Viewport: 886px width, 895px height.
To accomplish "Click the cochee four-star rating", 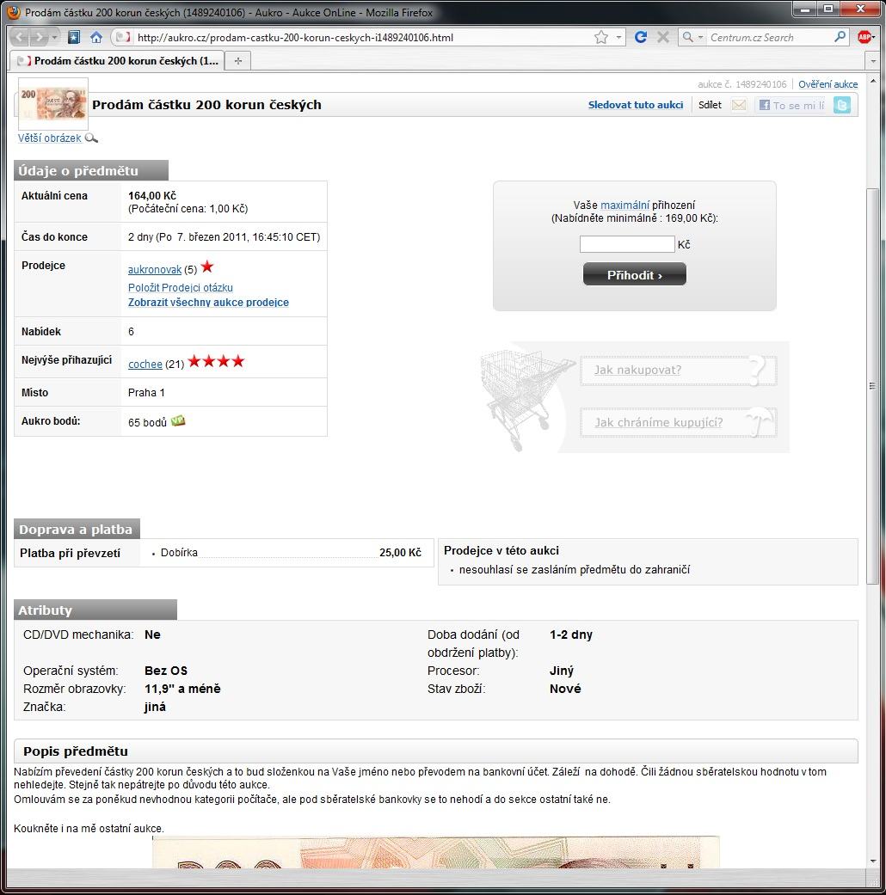I will pyautogui.click(x=217, y=361).
